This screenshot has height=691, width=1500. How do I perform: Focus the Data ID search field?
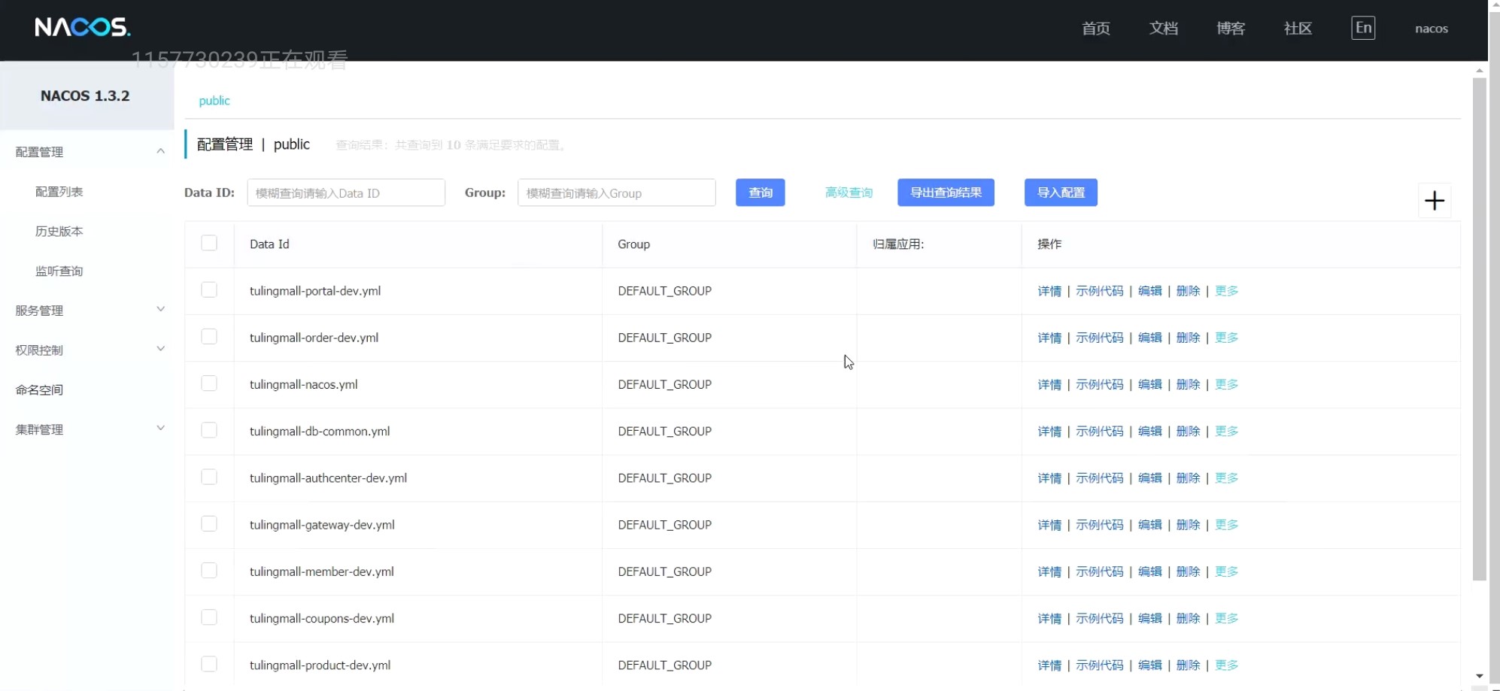click(x=346, y=192)
